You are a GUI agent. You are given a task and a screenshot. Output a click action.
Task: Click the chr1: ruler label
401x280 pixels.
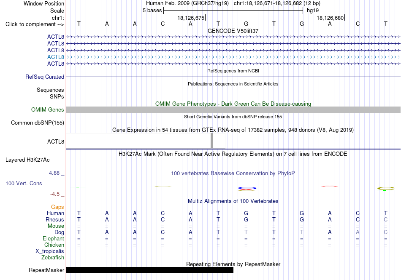click(58, 18)
